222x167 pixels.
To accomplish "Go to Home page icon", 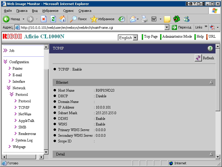I will click(62, 19).
